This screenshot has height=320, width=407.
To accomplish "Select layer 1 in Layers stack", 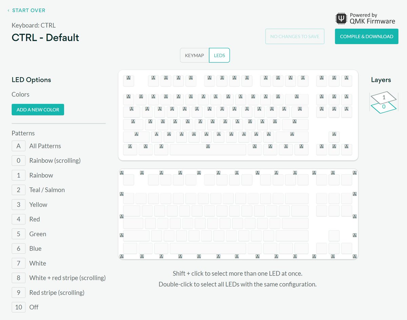I will (x=384, y=97).
